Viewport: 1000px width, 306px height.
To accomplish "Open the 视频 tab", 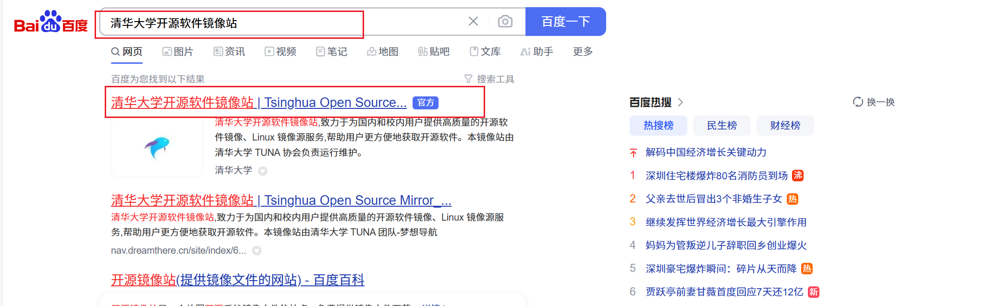I will click(280, 51).
